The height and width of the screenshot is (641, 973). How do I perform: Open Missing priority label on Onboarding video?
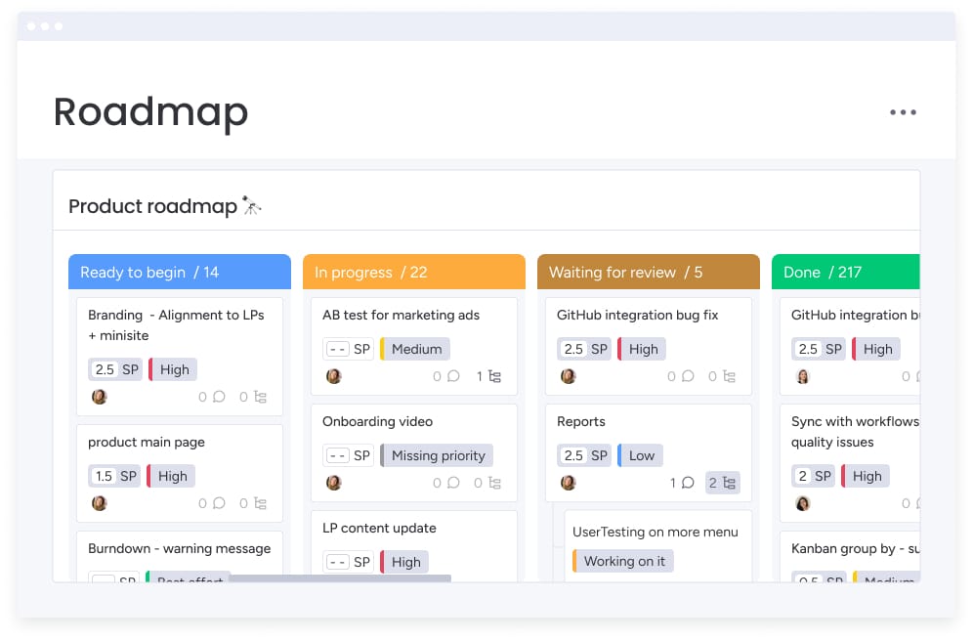point(438,455)
